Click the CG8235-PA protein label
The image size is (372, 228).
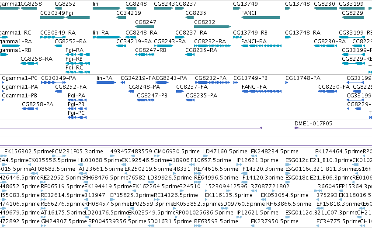(x=202, y=96)
